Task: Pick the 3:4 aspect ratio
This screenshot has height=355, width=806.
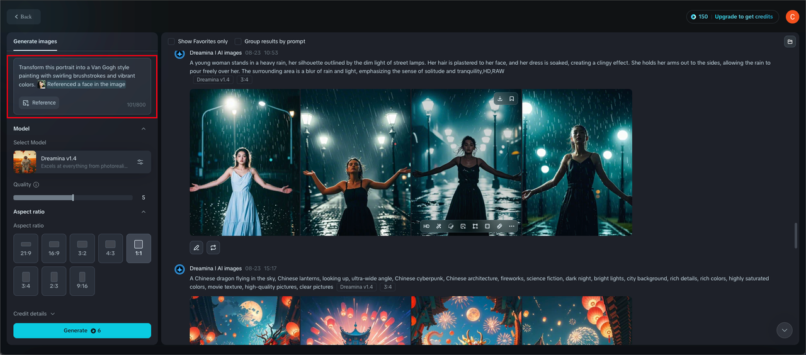Action: click(x=26, y=281)
